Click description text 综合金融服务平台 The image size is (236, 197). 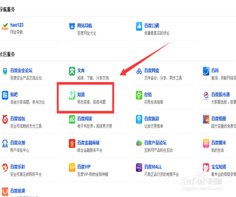click(x=90, y=150)
